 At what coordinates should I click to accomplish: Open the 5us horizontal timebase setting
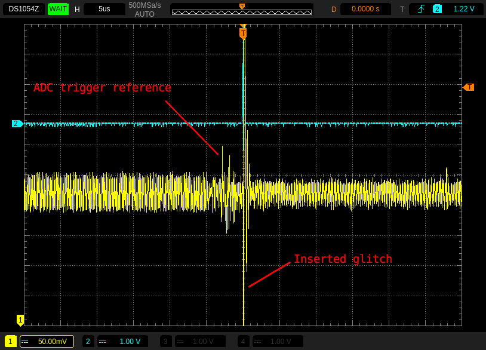[104, 9]
